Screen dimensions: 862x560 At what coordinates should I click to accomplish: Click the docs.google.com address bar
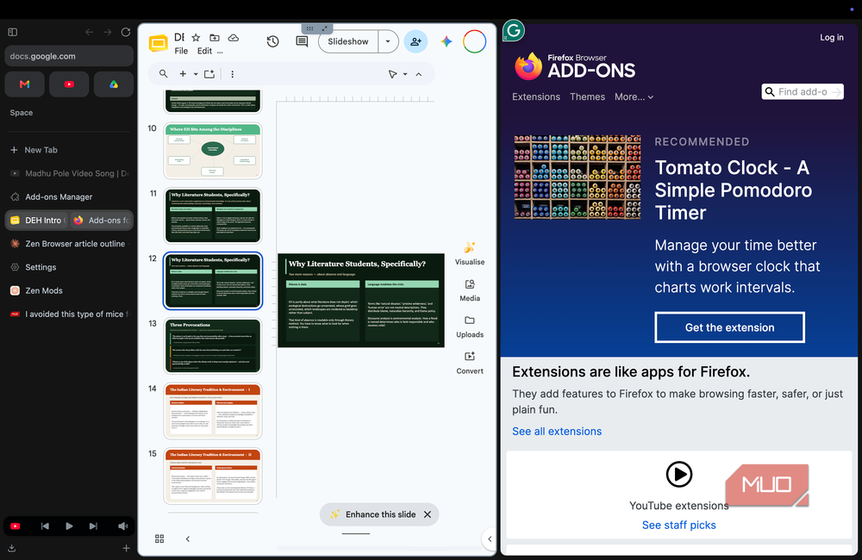69,56
